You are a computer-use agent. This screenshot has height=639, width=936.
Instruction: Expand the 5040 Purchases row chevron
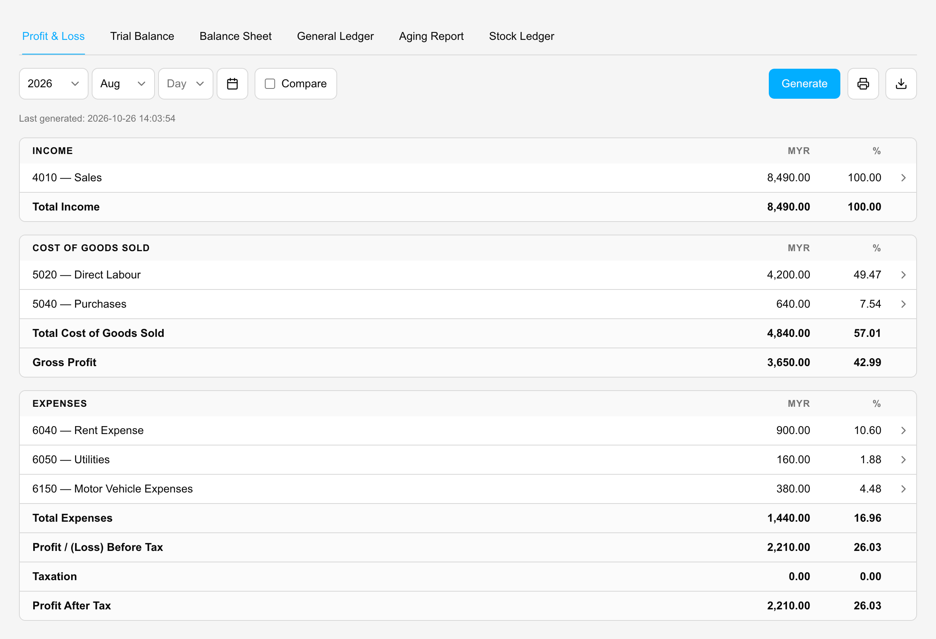pos(903,304)
